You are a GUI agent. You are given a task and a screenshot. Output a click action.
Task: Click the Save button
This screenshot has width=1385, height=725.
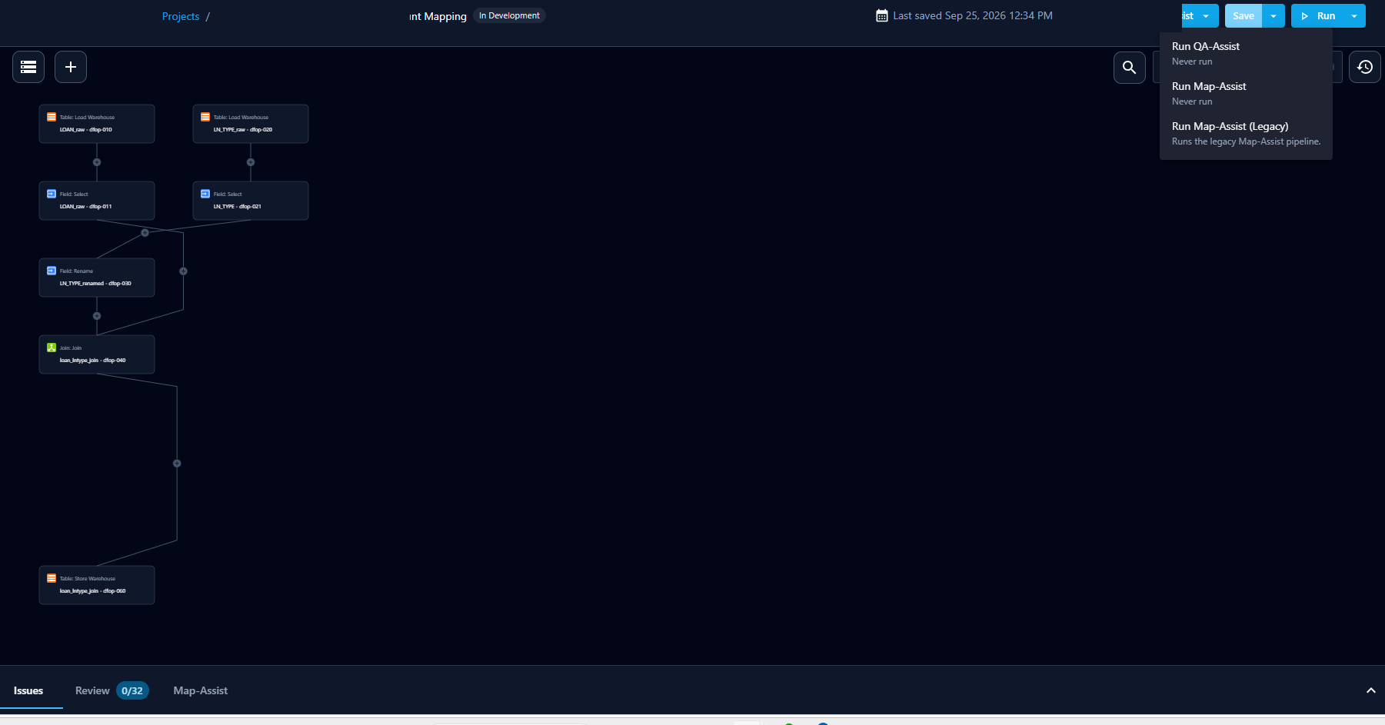coord(1244,16)
